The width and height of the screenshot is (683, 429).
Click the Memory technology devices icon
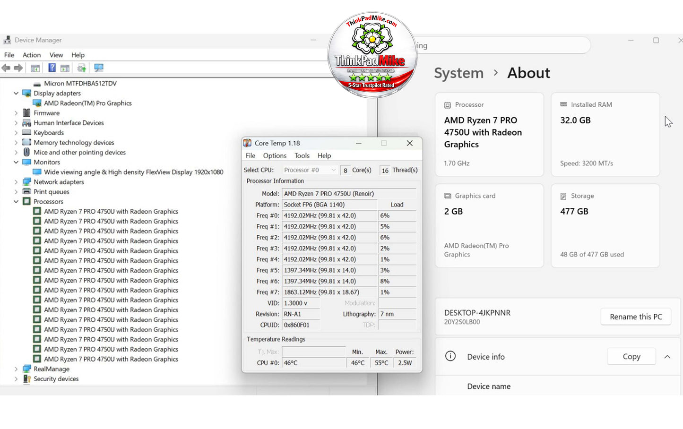[x=26, y=142]
